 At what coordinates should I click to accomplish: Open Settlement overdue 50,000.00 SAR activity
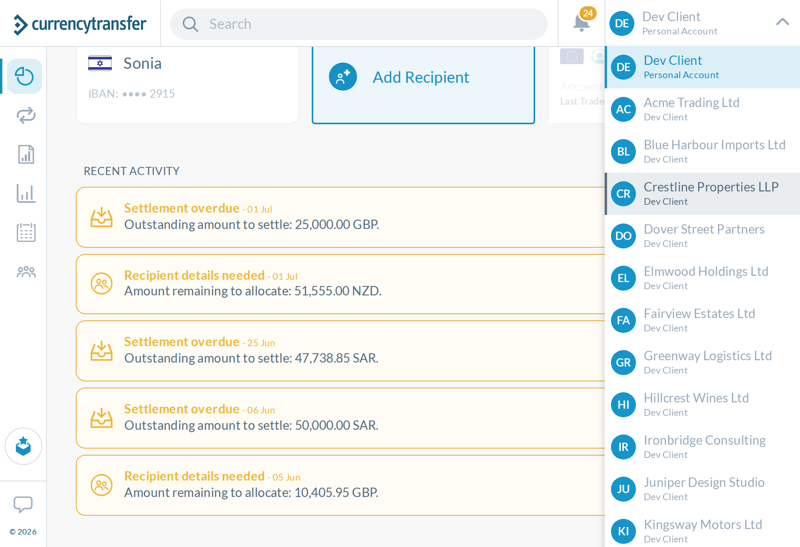tap(341, 418)
